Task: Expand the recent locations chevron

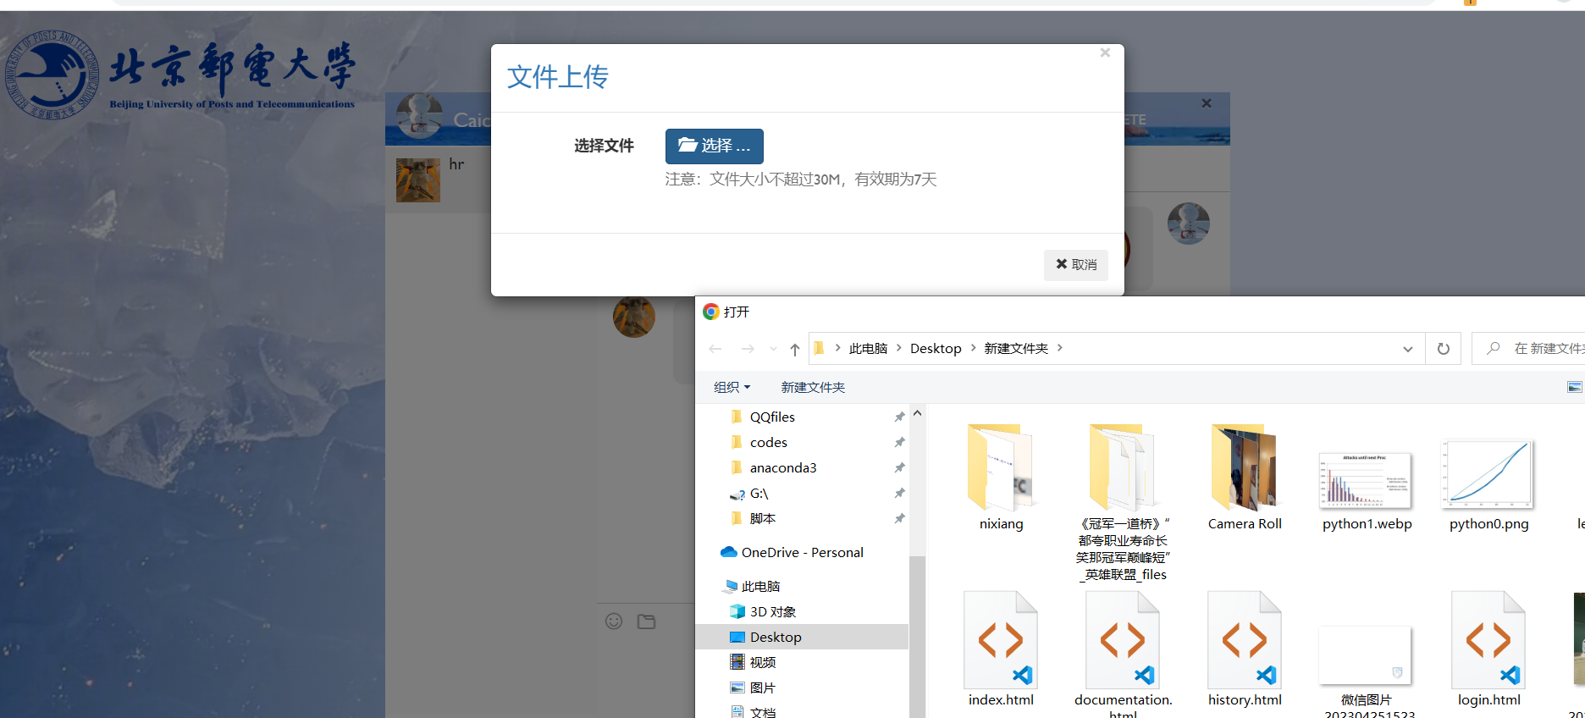Action: (773, 349)
